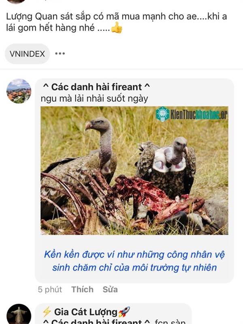
Task: Tap the rocket icon after Gia Cát Lượng
Action: point(124,311)
